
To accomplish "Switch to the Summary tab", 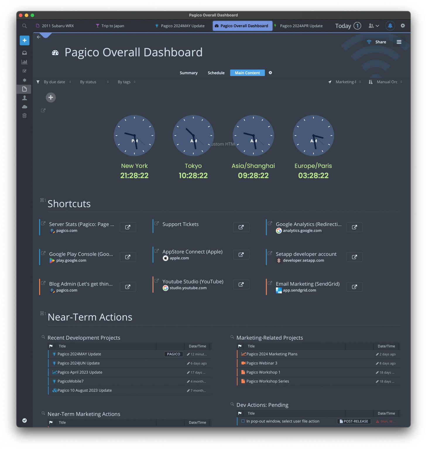I will pos(188,73).
